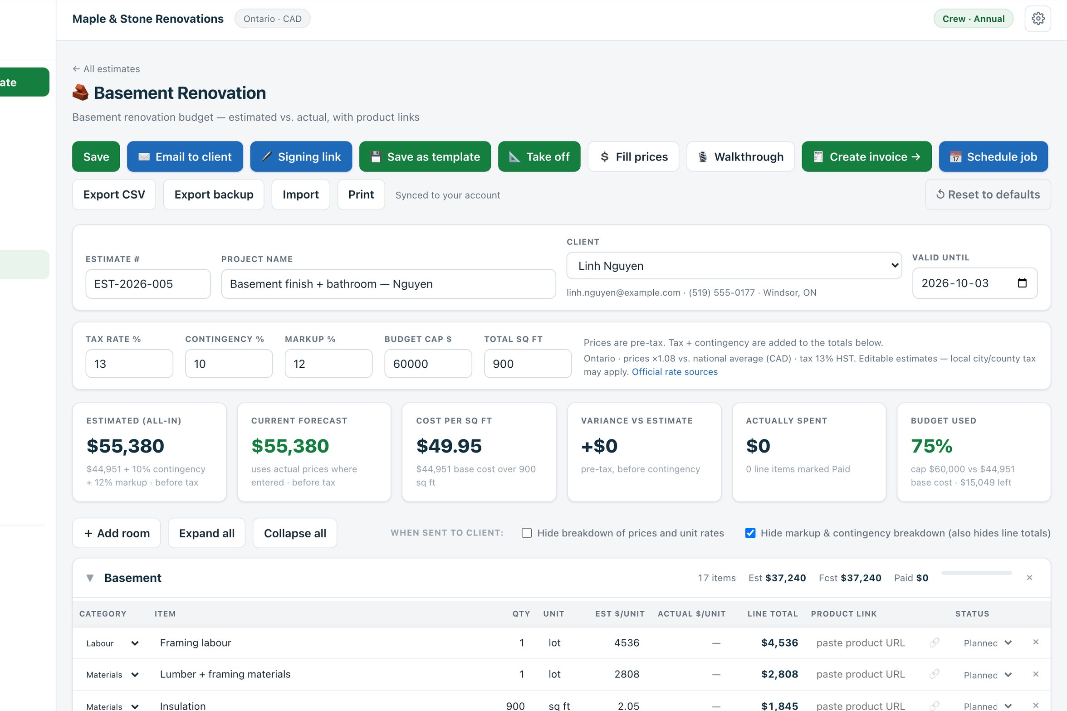The height and width of the screenshot is (711, 1067).
Task: Click Export CSV
Action: (x=114, y=195)
